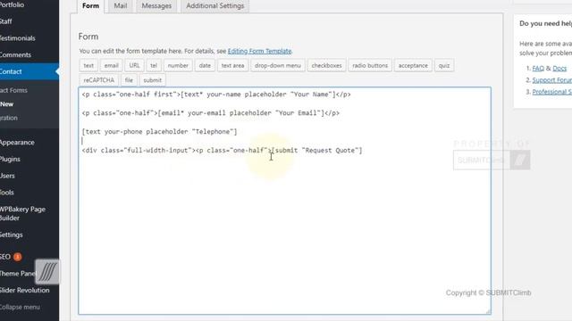Insert a radio buttons tag
Image resolution: width=572 pixels, height=321 pixels.
(370, 65)
